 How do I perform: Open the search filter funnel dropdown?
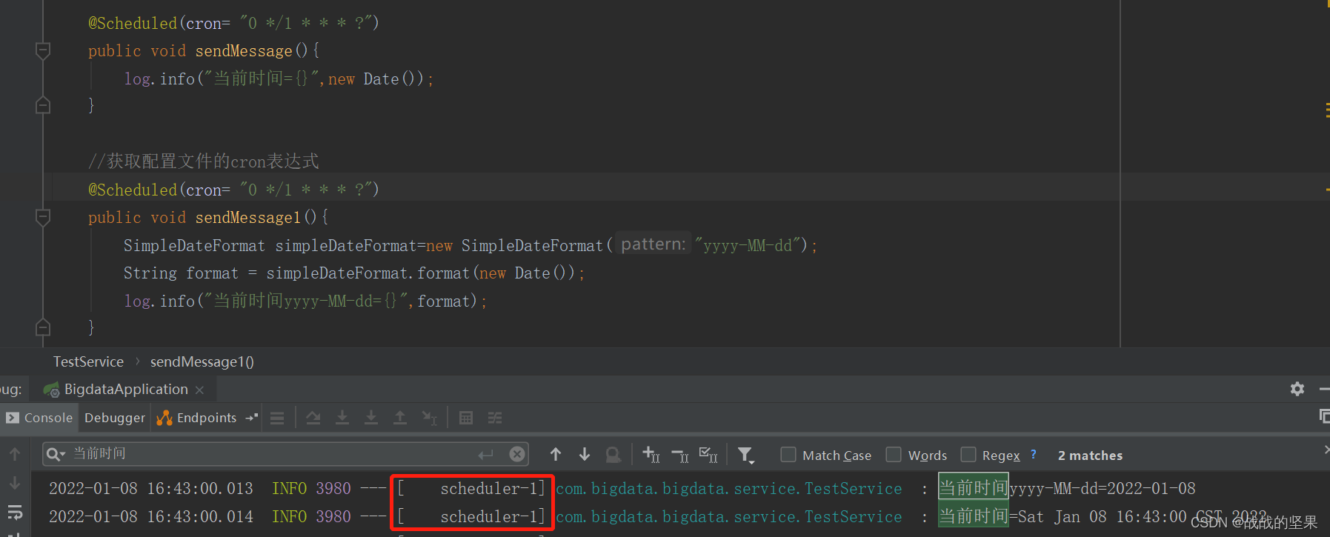pyautogui.click(x=746, y=456)
